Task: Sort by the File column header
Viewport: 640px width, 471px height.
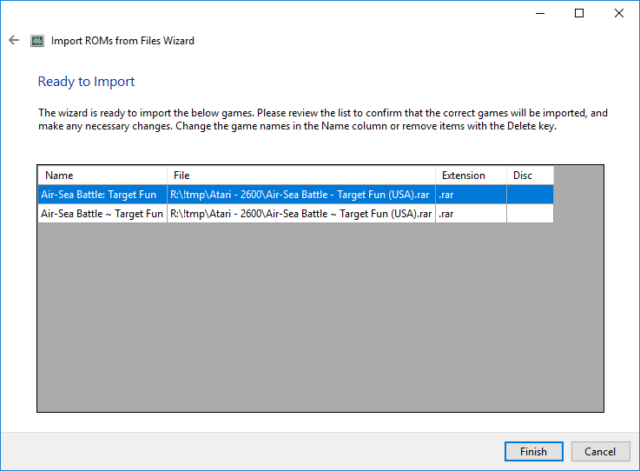Action: coord(301,176)
